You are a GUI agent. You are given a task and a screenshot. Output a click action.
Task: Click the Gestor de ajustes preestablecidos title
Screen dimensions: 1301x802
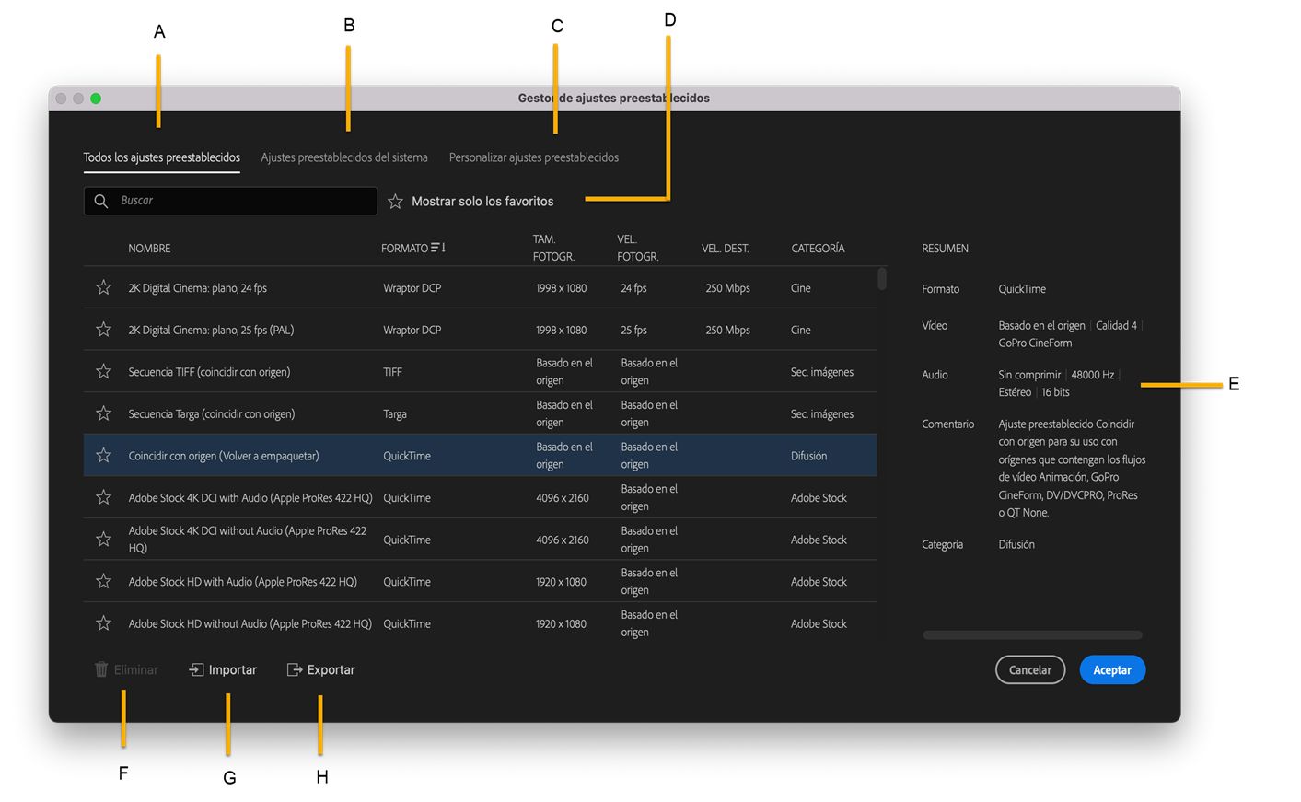[614, 98]
